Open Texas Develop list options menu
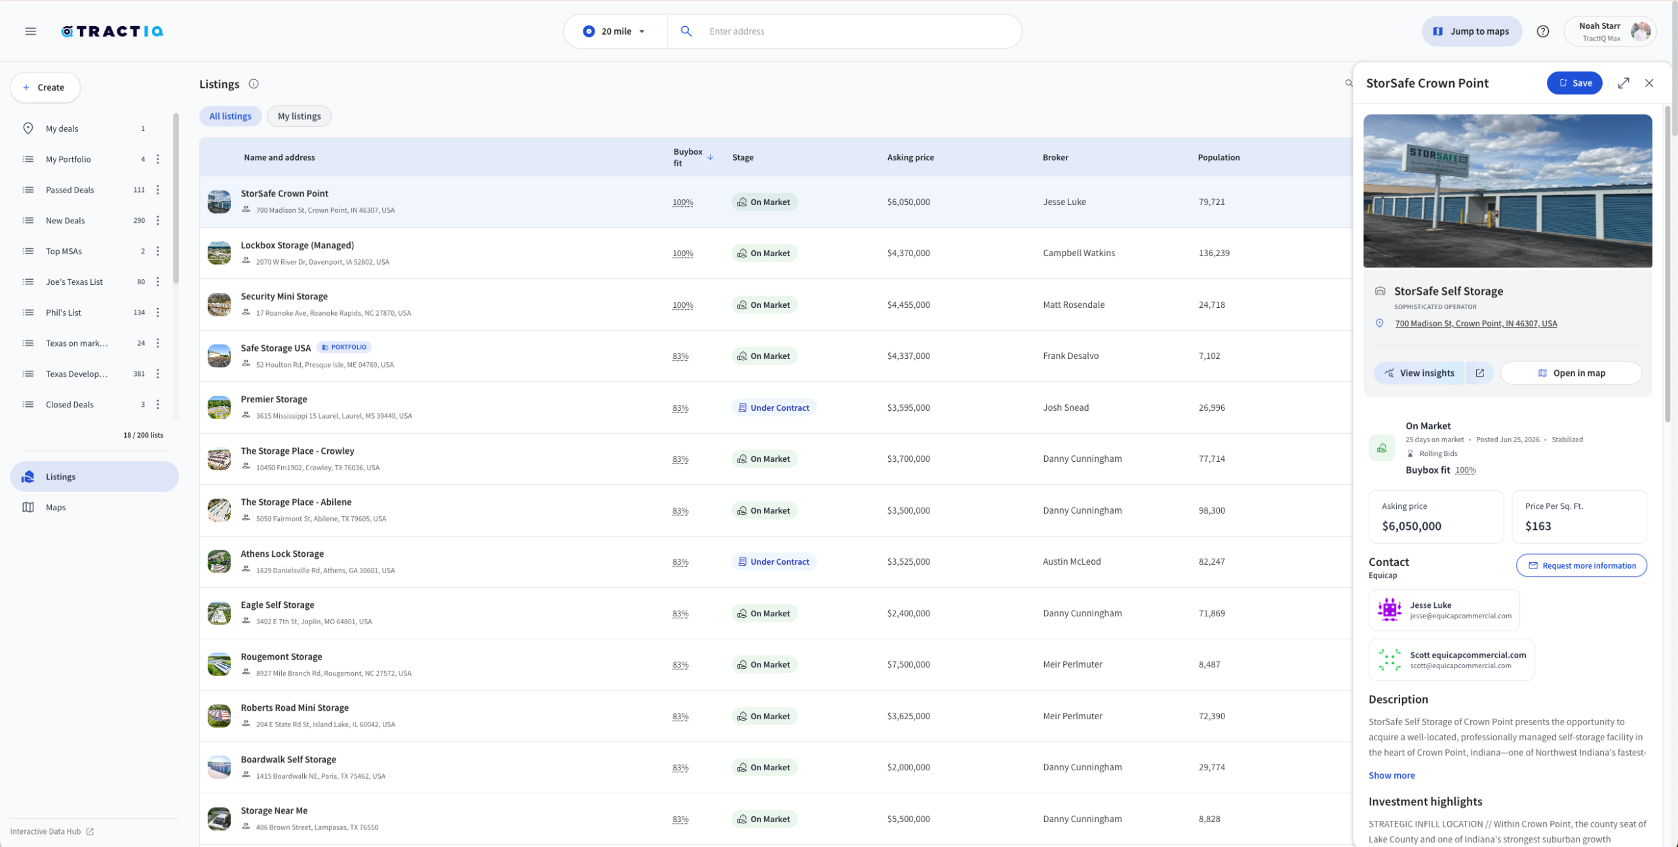Image resolution: width=1678 pixels, height=847 pixels. click(157, 374)
